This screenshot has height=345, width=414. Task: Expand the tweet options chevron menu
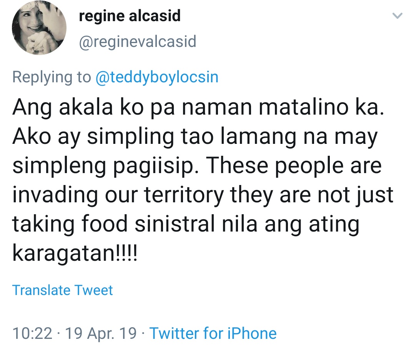pos(397,16)
